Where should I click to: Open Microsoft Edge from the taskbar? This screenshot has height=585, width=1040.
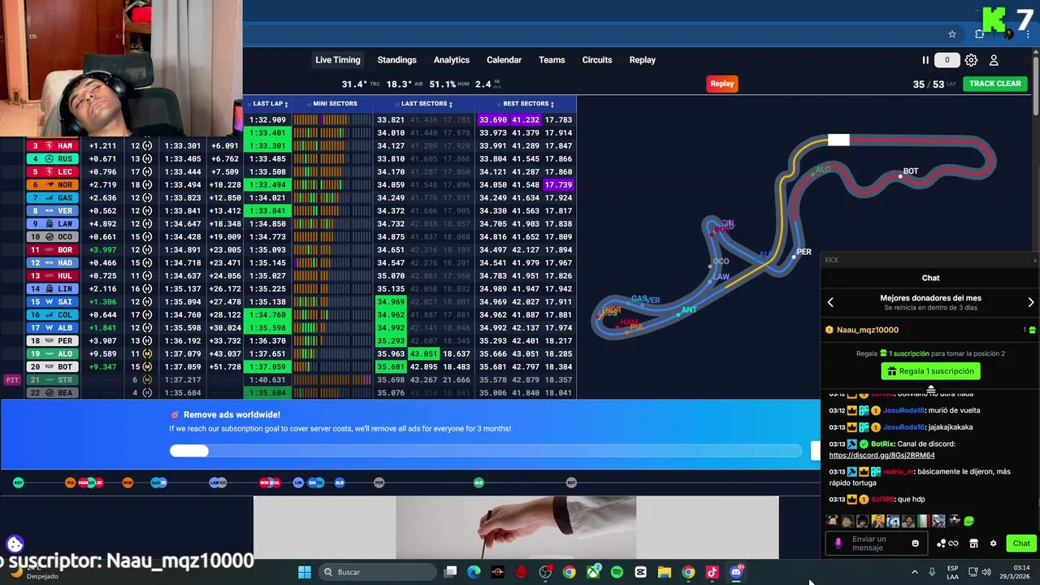474,572
